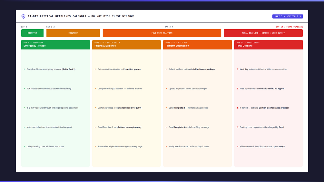324x182 pixels.
Task: Click warning icon beside Last day to involve Airbnb
Action: (x=237, y=69)
